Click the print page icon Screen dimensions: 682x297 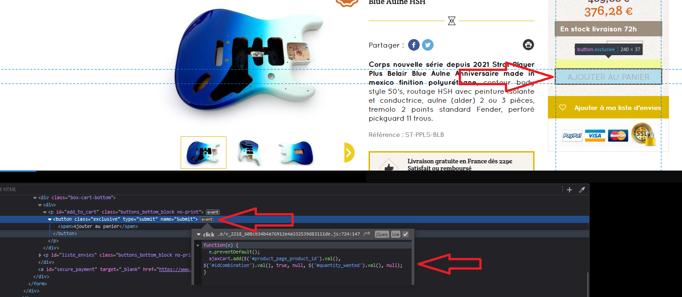pyautogui.click(x=528, y=45)
